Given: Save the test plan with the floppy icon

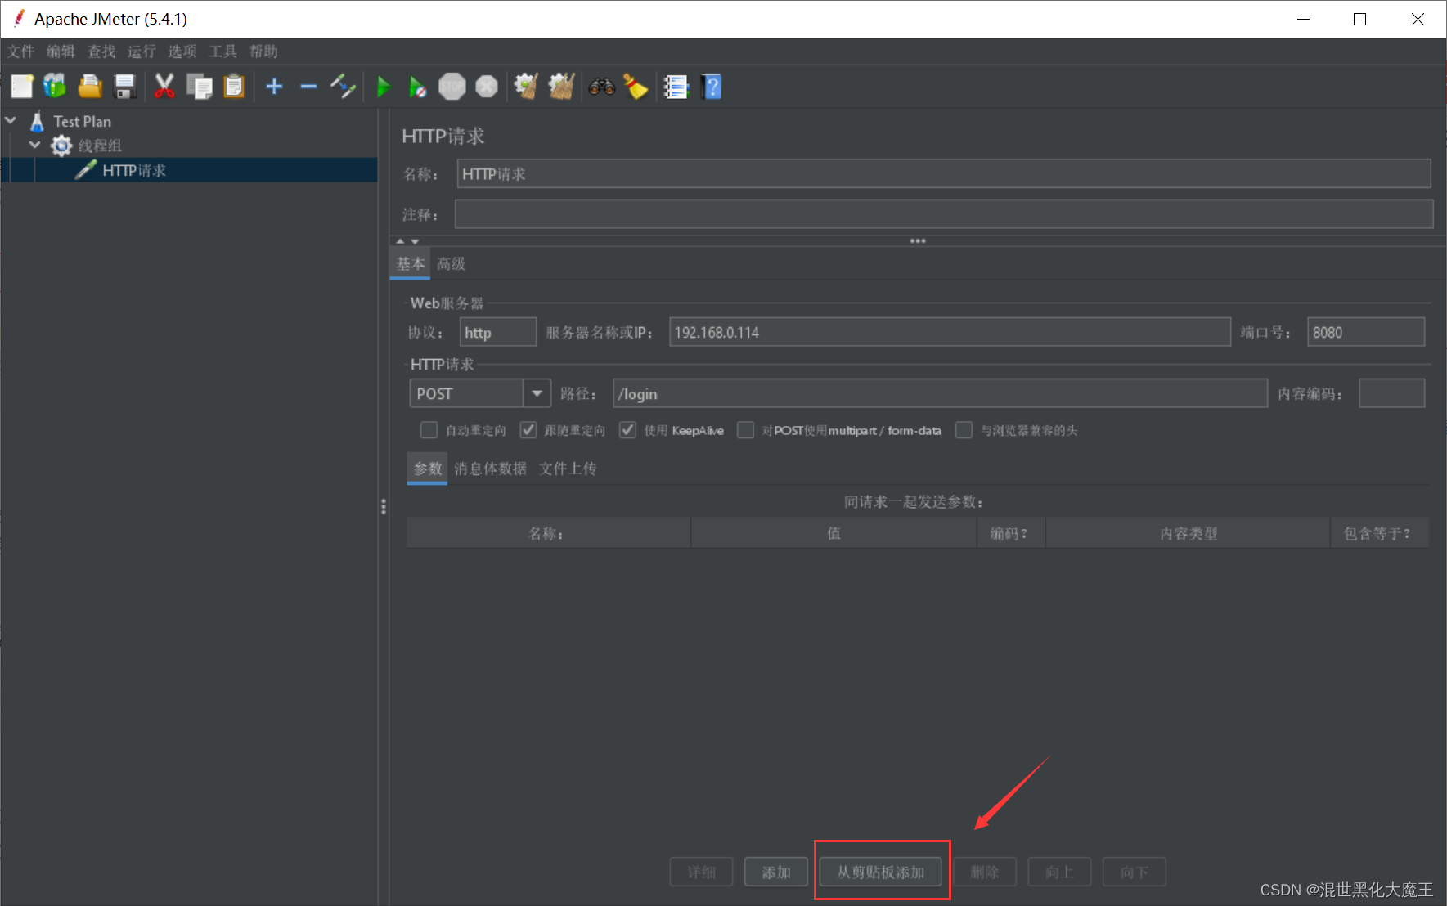Looking at the screenshot, I should tap(124, 86).
